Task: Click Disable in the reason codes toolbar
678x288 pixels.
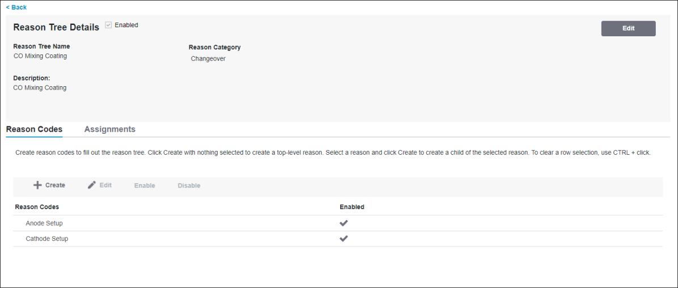Action: point(189,185)
